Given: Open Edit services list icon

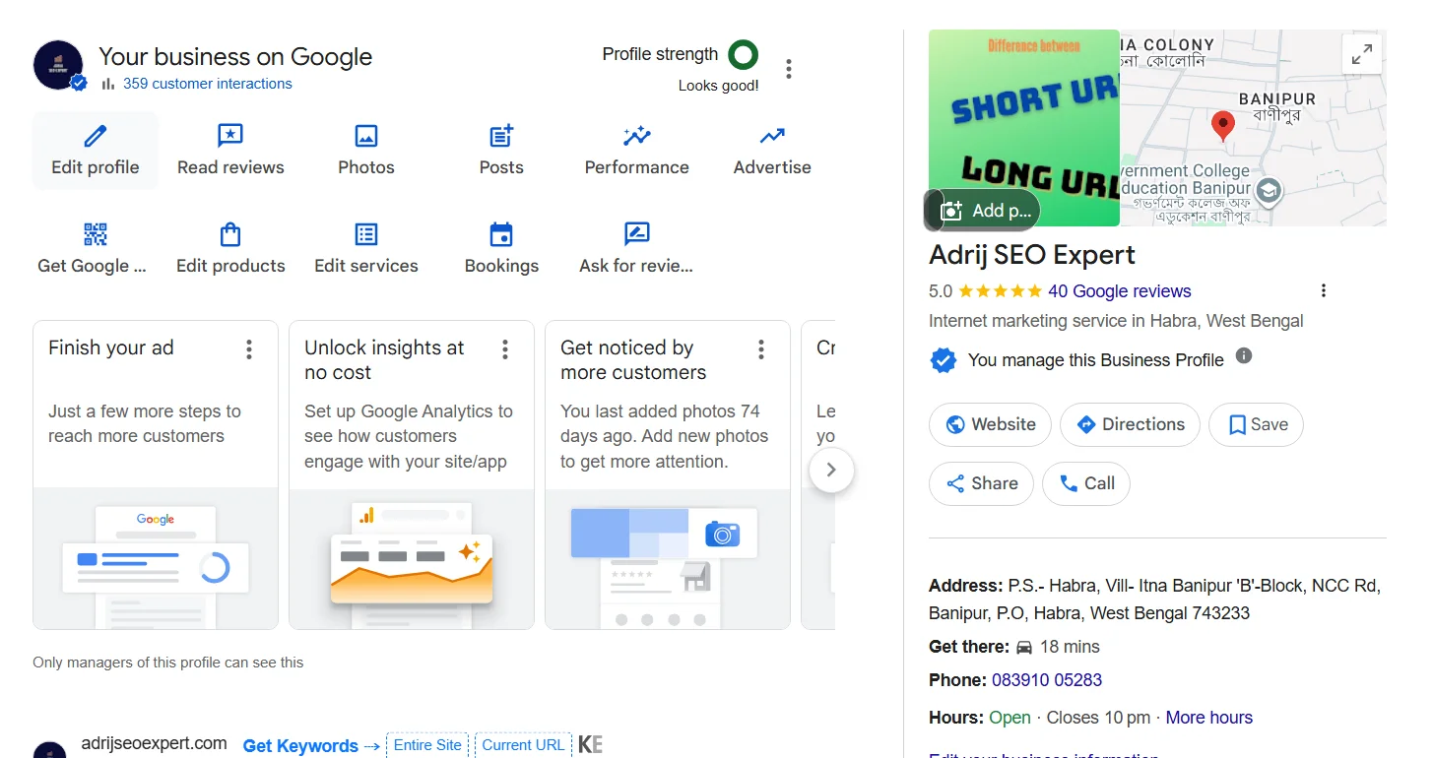Looking at the screenshot, I should click(366, 234).
